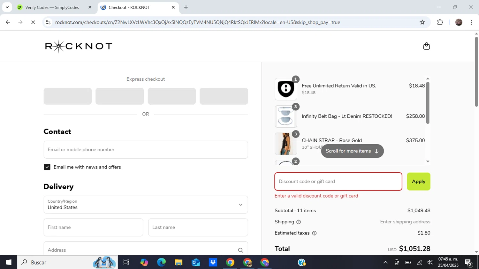Open the volume control in tray

pyautogui.click(x=430, y=262)
